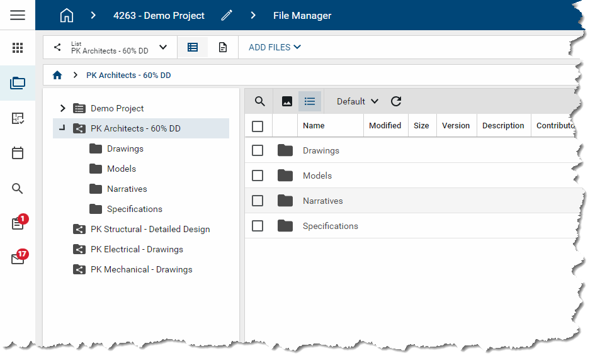This screenshot has height=363, width=595.
Task: Open the Default view dropdown
Action: (357, 101)
